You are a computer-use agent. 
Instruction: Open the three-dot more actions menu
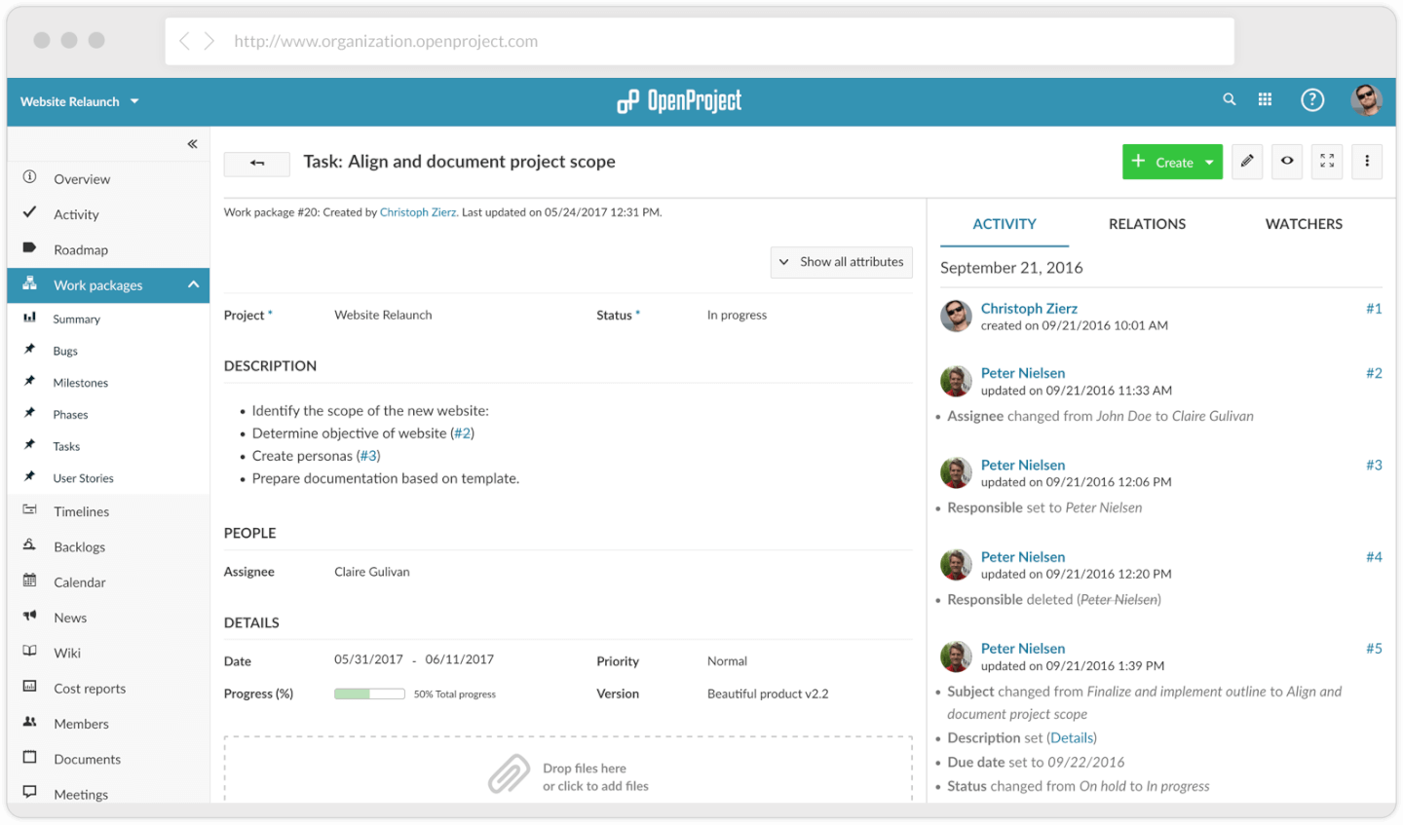(1367, 162)
